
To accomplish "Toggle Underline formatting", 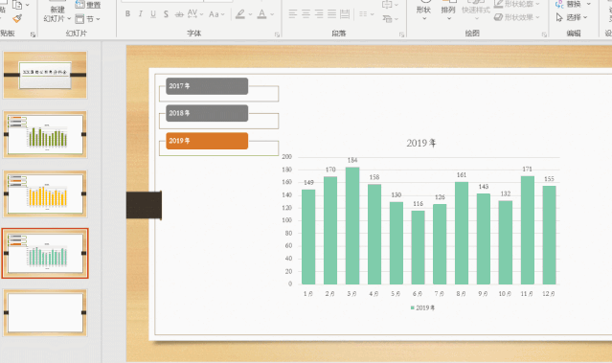I will [x=153, y=14].
